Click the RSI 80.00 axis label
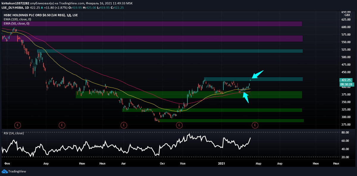The width and height of the screenshot is (357, 176). click(x=345, y=132)
